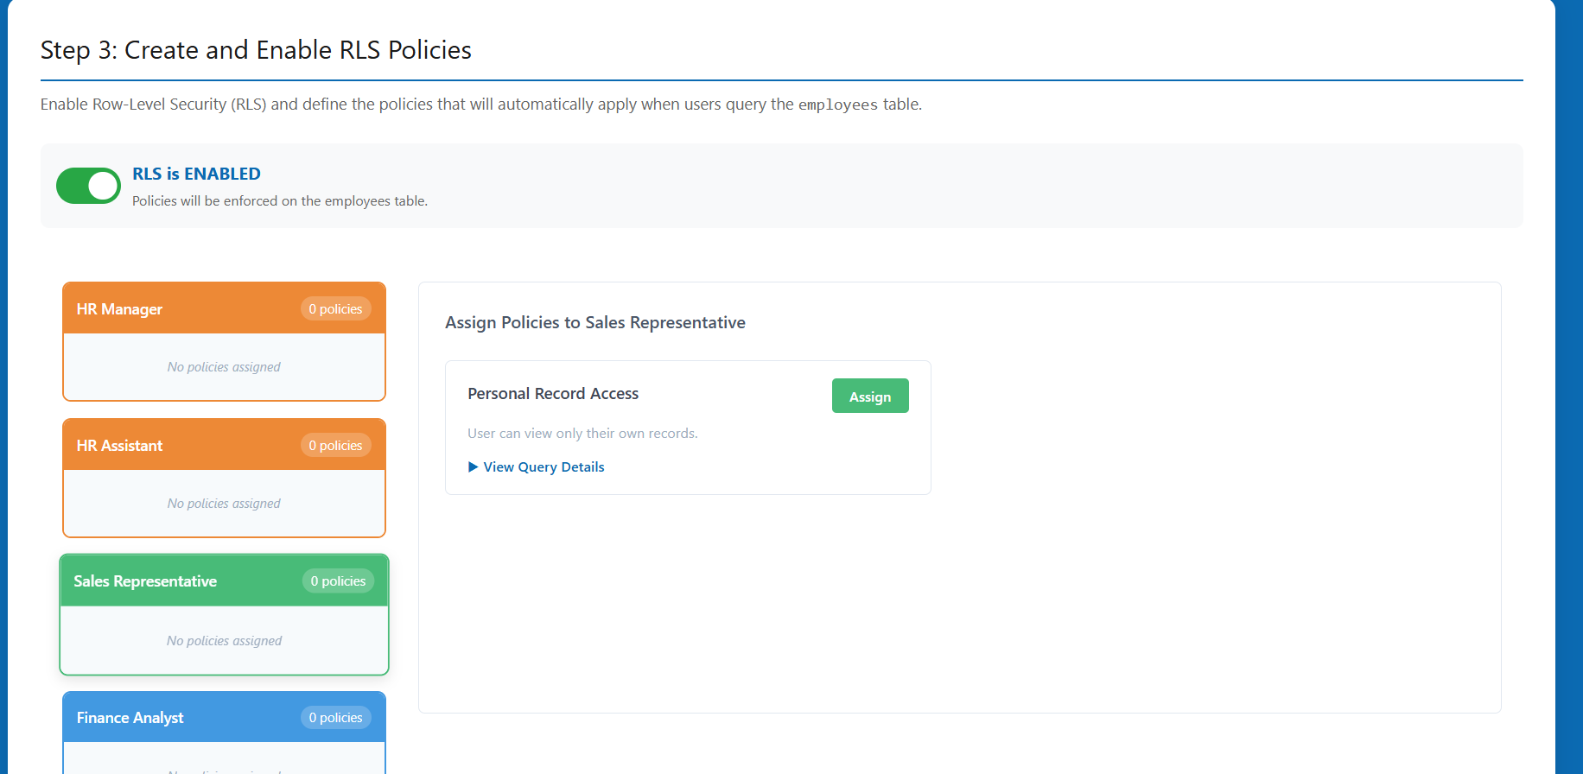The image size is (1583, 774).
Task: Click 'No policies assigned' under Sales Representative
Action: coord(224,641)
